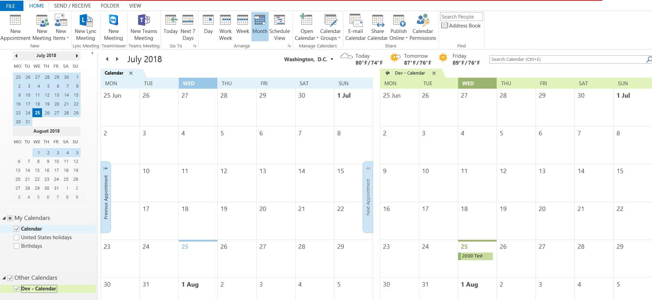Go to previous month in mini calendar

(x=16, y=55)
